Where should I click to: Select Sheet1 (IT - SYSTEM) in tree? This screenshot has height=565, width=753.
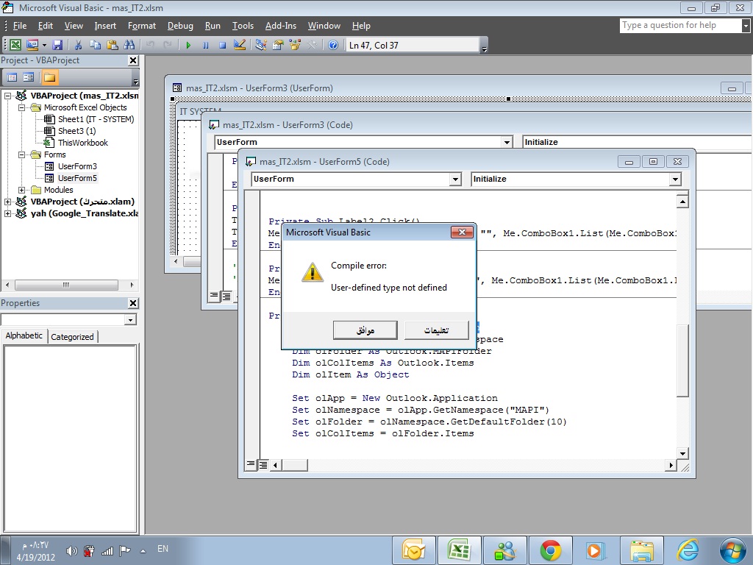[x=96, y=119]
